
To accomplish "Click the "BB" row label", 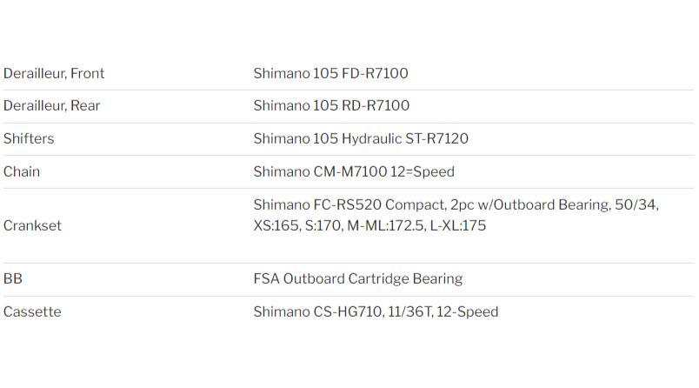I will click(x=13, y=279).
